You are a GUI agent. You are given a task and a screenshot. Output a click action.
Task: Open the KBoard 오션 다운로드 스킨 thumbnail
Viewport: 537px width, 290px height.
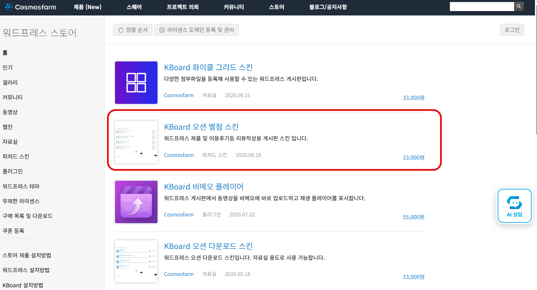pyautogui.click(x=136, y=261)
